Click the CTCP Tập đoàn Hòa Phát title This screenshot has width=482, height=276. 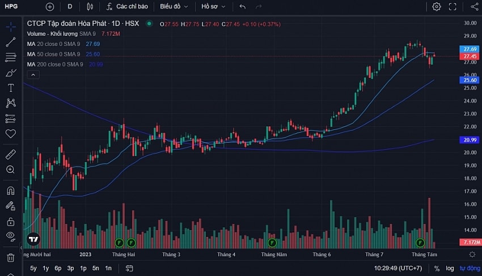tap(67, 24)
